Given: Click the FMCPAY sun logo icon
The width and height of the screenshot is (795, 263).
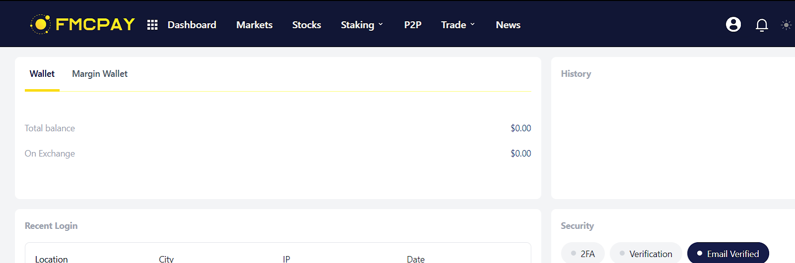Looking at the screenshot, I should [x=40, y=24].
